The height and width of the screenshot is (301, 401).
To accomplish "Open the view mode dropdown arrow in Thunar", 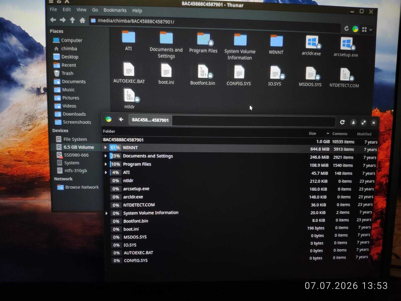I will pos(371,30).
